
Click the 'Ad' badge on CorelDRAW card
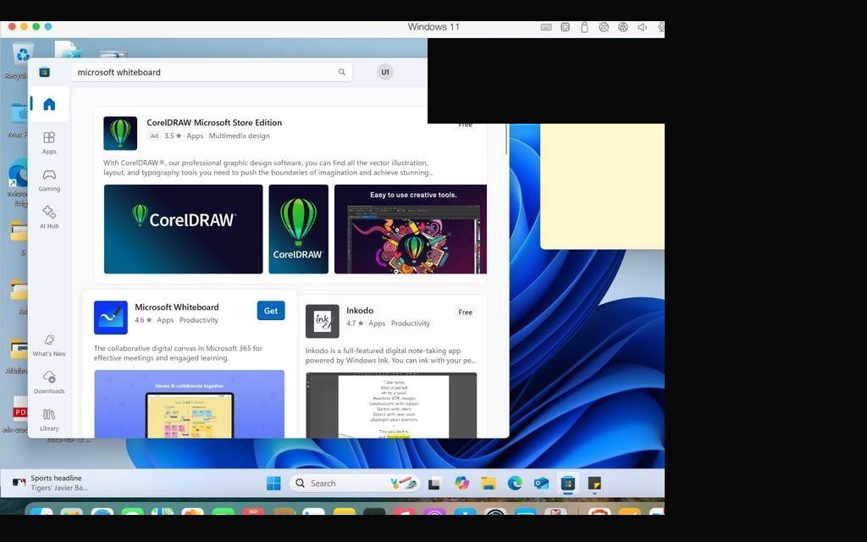[x=154, y=136]
